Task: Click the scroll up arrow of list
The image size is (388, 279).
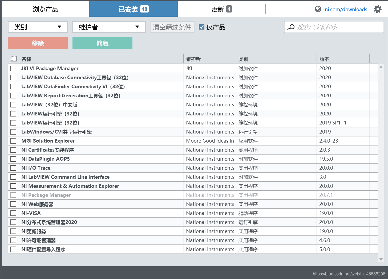Action: pos(381,67)
